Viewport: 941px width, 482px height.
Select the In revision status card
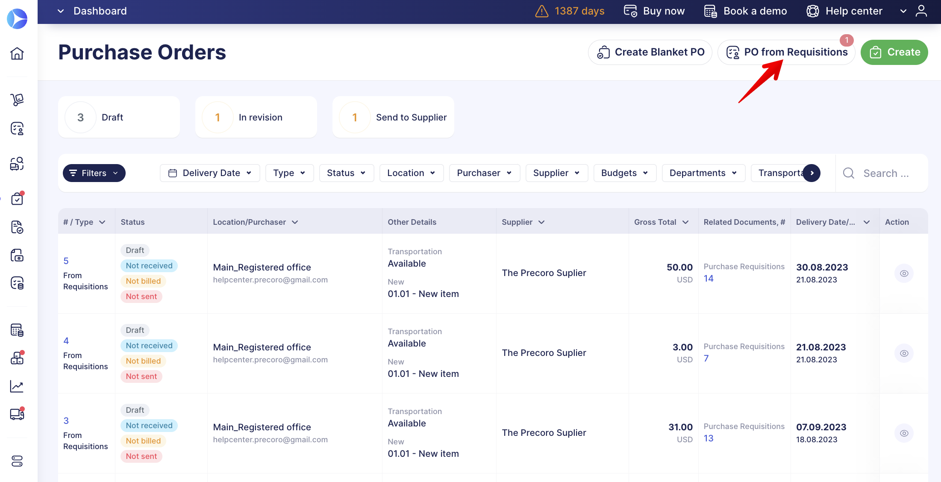(256, 117)
